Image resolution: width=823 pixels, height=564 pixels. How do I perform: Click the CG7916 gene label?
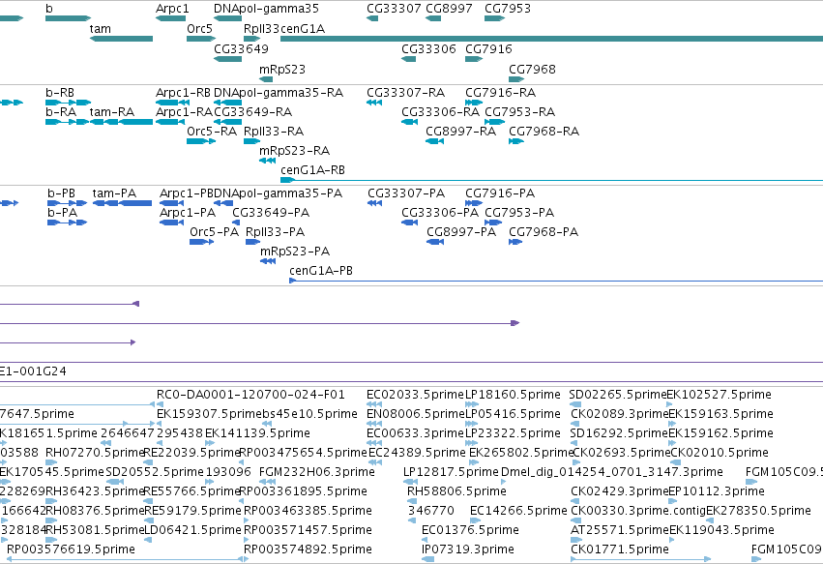point(488,48)
